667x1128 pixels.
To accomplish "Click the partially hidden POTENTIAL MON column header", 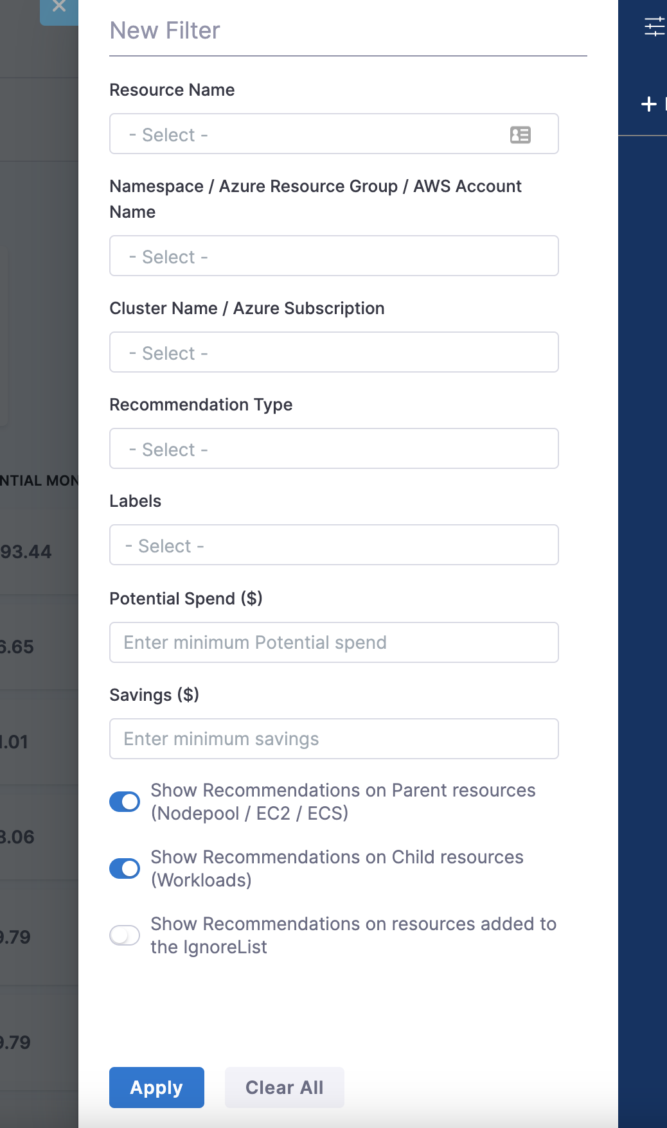I will point(39,480).
